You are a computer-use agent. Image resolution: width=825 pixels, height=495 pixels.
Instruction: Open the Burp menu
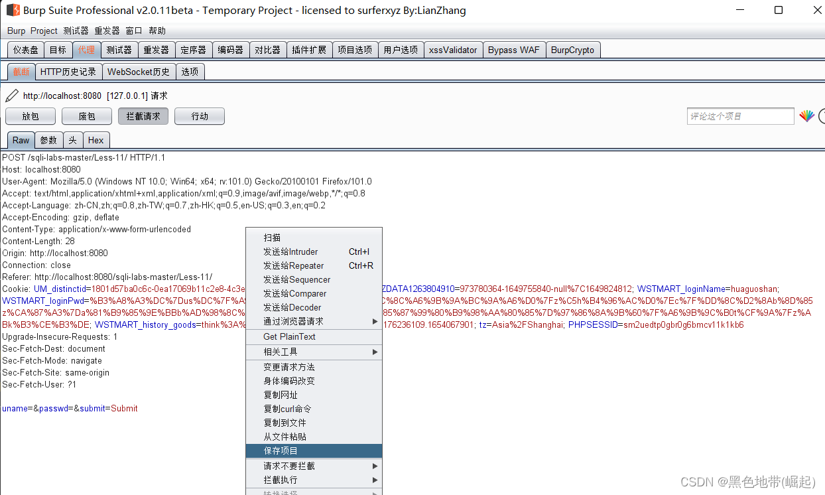pos(17,31)
